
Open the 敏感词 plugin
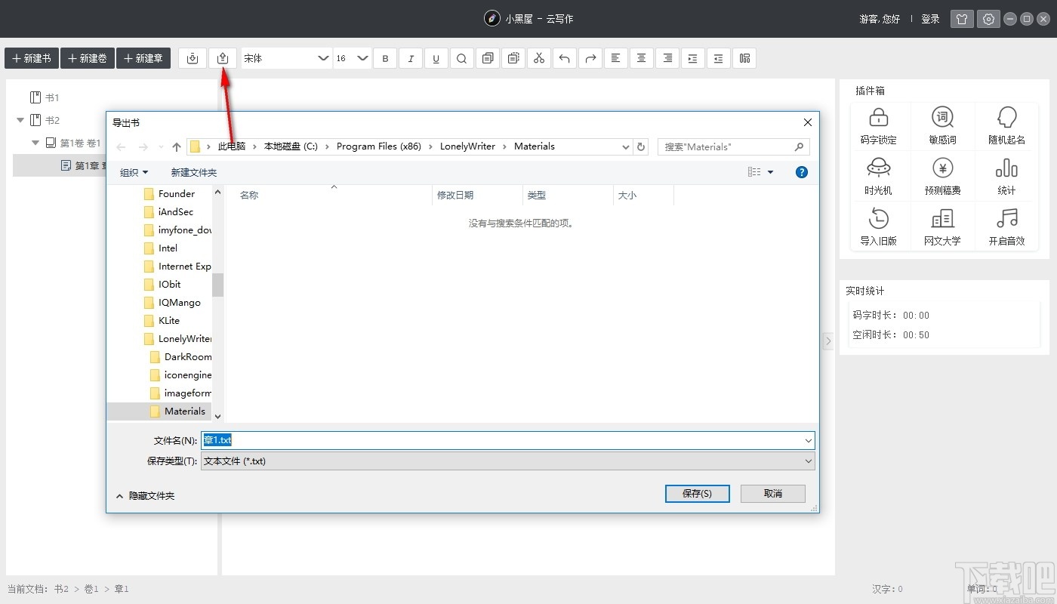pos(942,126)
